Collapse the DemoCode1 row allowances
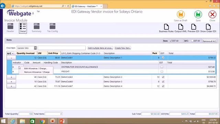 click(x=11, y=58)
